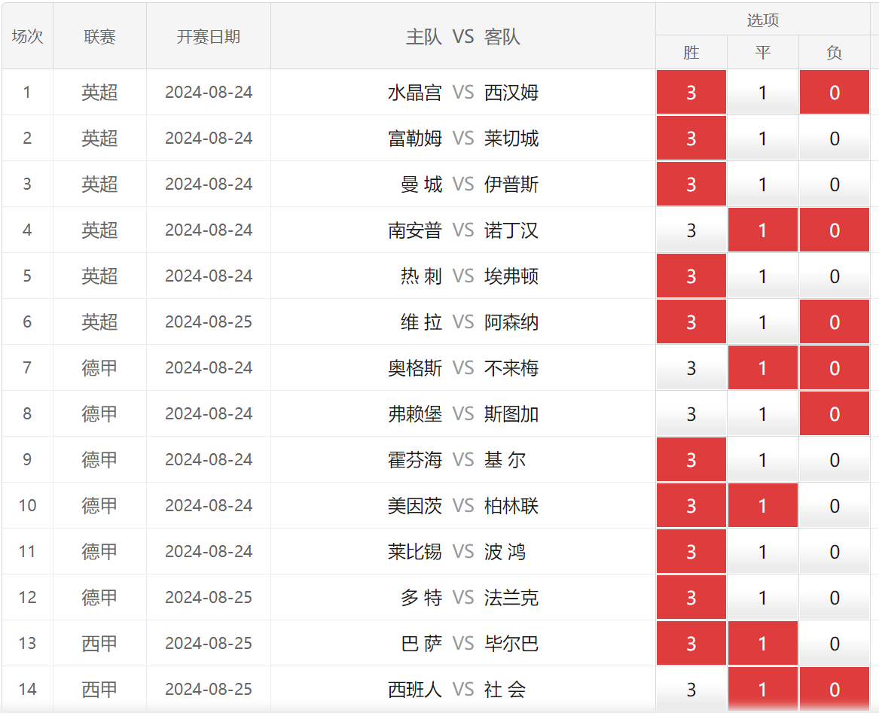879x716 pixels.
Task: Toggle win option 3 for 维拉 vs 阿森纳
Action: coord(691,321)
